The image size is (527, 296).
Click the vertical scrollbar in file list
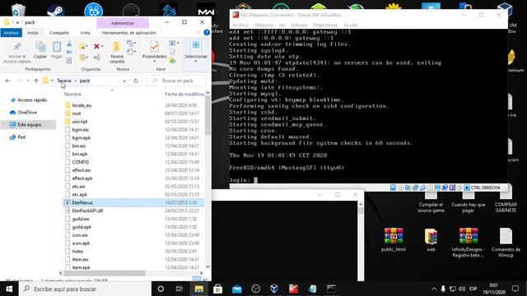(x=208, y=115)
